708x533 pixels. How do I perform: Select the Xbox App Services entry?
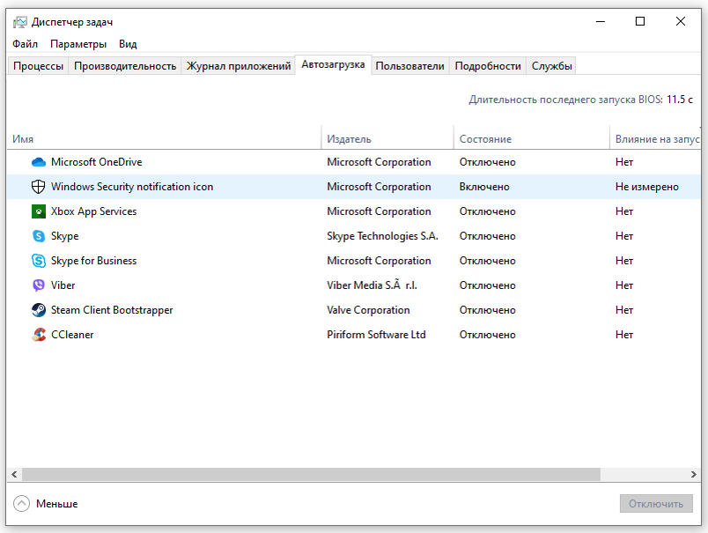pos(93,211)
